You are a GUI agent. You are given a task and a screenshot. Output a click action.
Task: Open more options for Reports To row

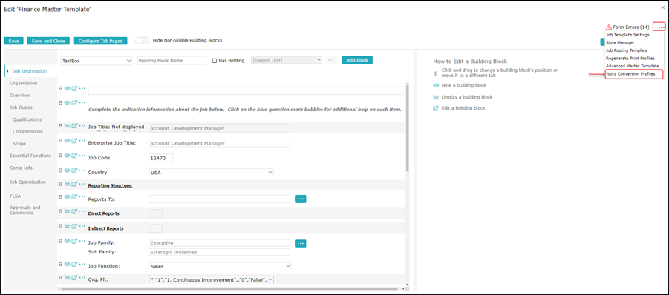click(x=82, y=196)
